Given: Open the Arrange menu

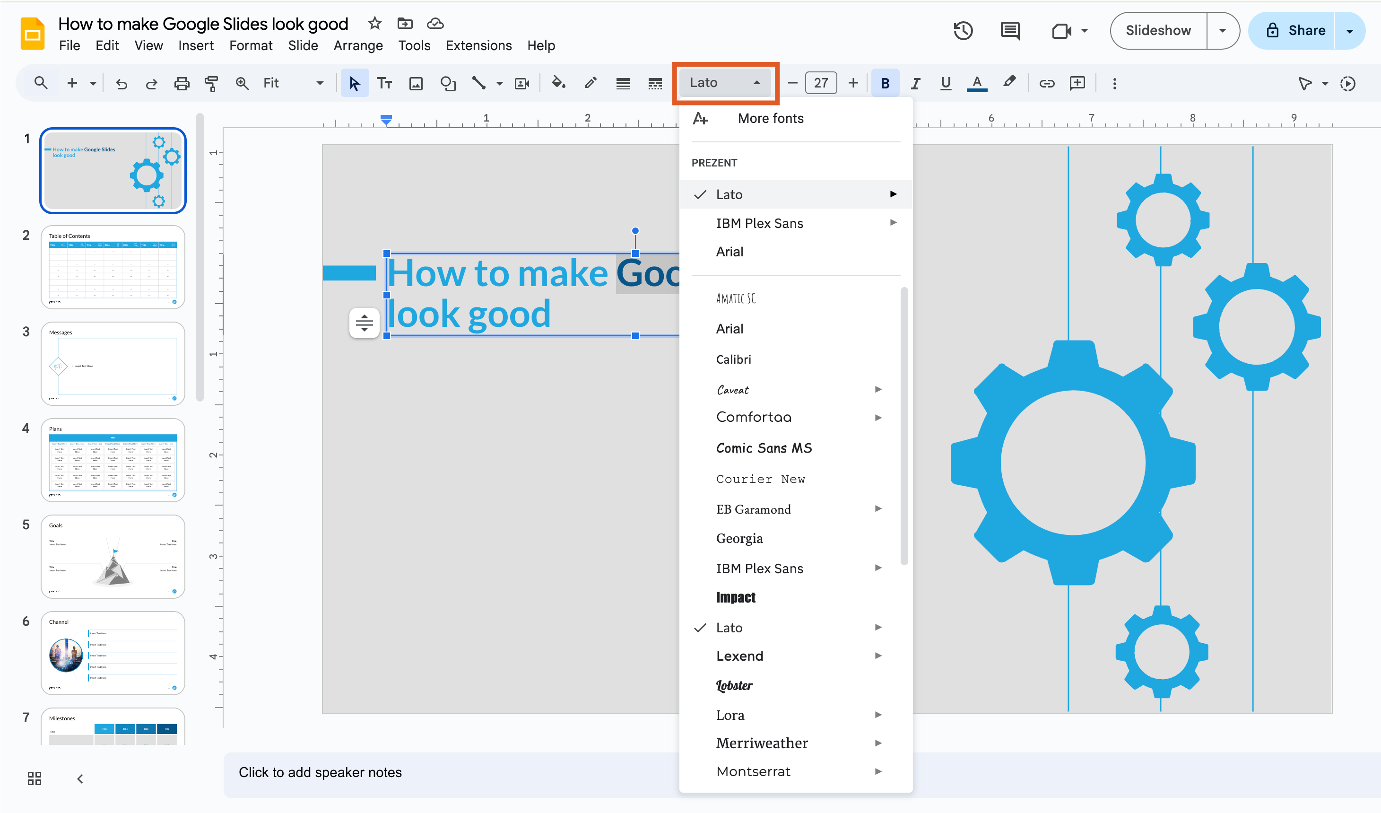Looking at the screenshot, I should (358, 45).
